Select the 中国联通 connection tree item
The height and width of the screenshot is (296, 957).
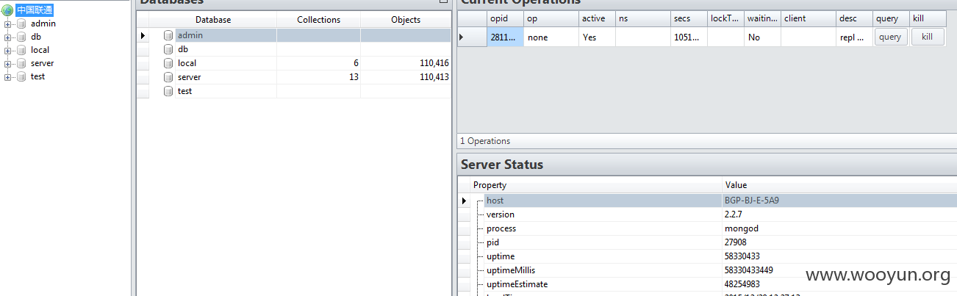[35, 10]
